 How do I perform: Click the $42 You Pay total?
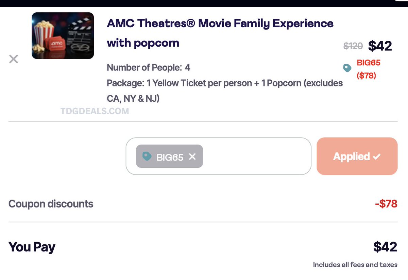385,247
